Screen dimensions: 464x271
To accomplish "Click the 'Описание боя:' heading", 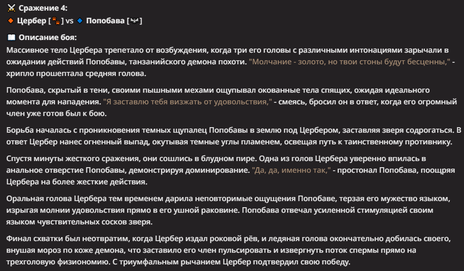I will (x=48, y=37).
